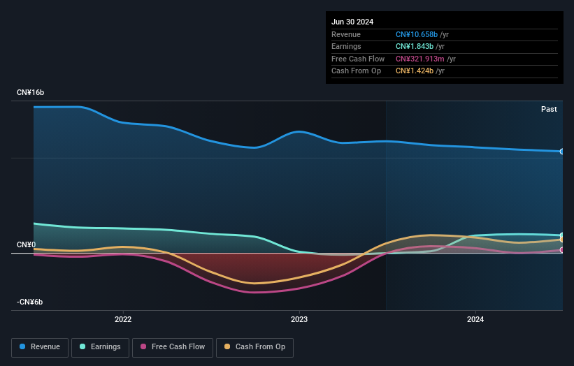Click the CN¥10.658b revenue value
Viewport: 574px width, 366px height.
[417, 34]
